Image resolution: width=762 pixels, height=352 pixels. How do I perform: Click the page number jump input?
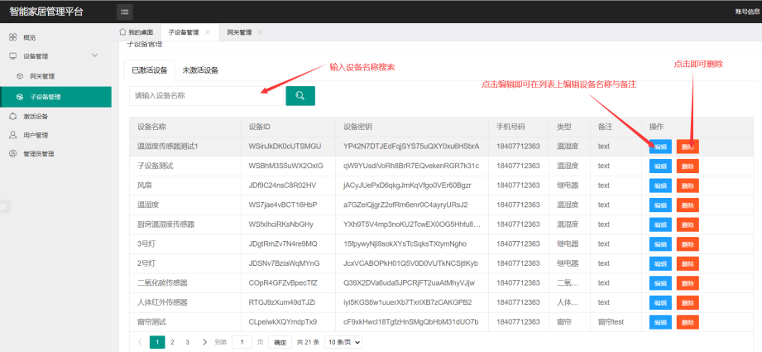242,342
